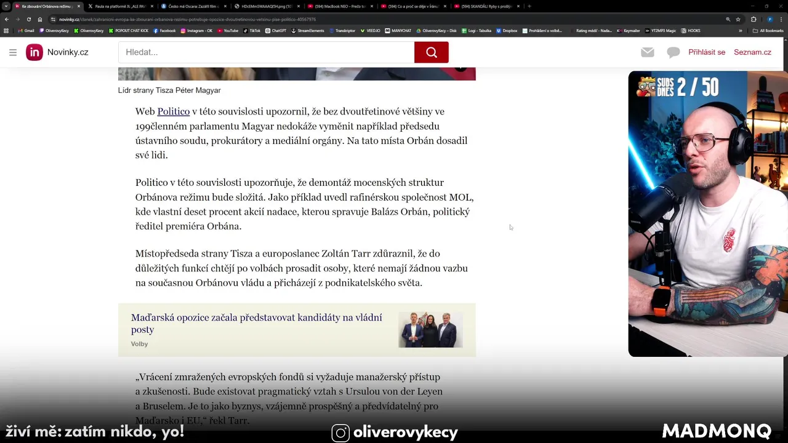Click the Hledat search input field
788x443 pixels.
pos(266,52)
